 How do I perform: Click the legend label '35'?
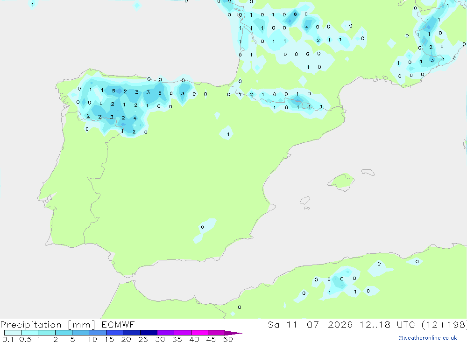coord(177,339)
